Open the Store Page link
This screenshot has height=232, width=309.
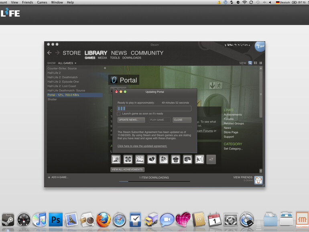[x=231, y=132]
